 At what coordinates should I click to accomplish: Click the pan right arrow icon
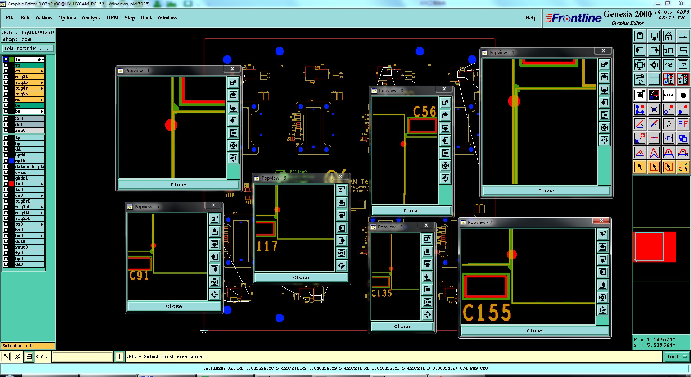click(654, 50)
